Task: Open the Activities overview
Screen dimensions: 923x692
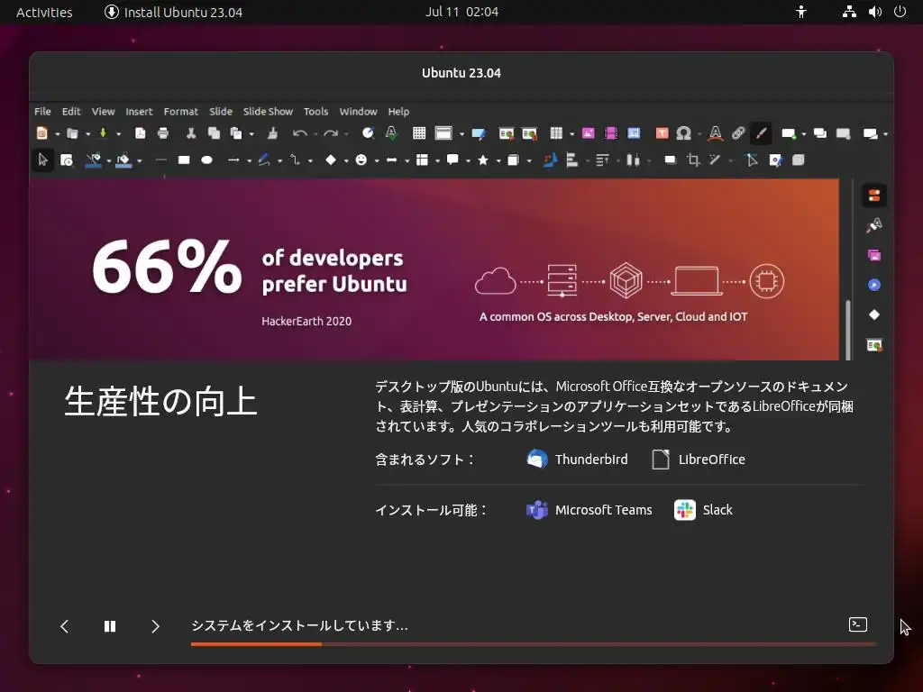Action: (x=44, y=12)
